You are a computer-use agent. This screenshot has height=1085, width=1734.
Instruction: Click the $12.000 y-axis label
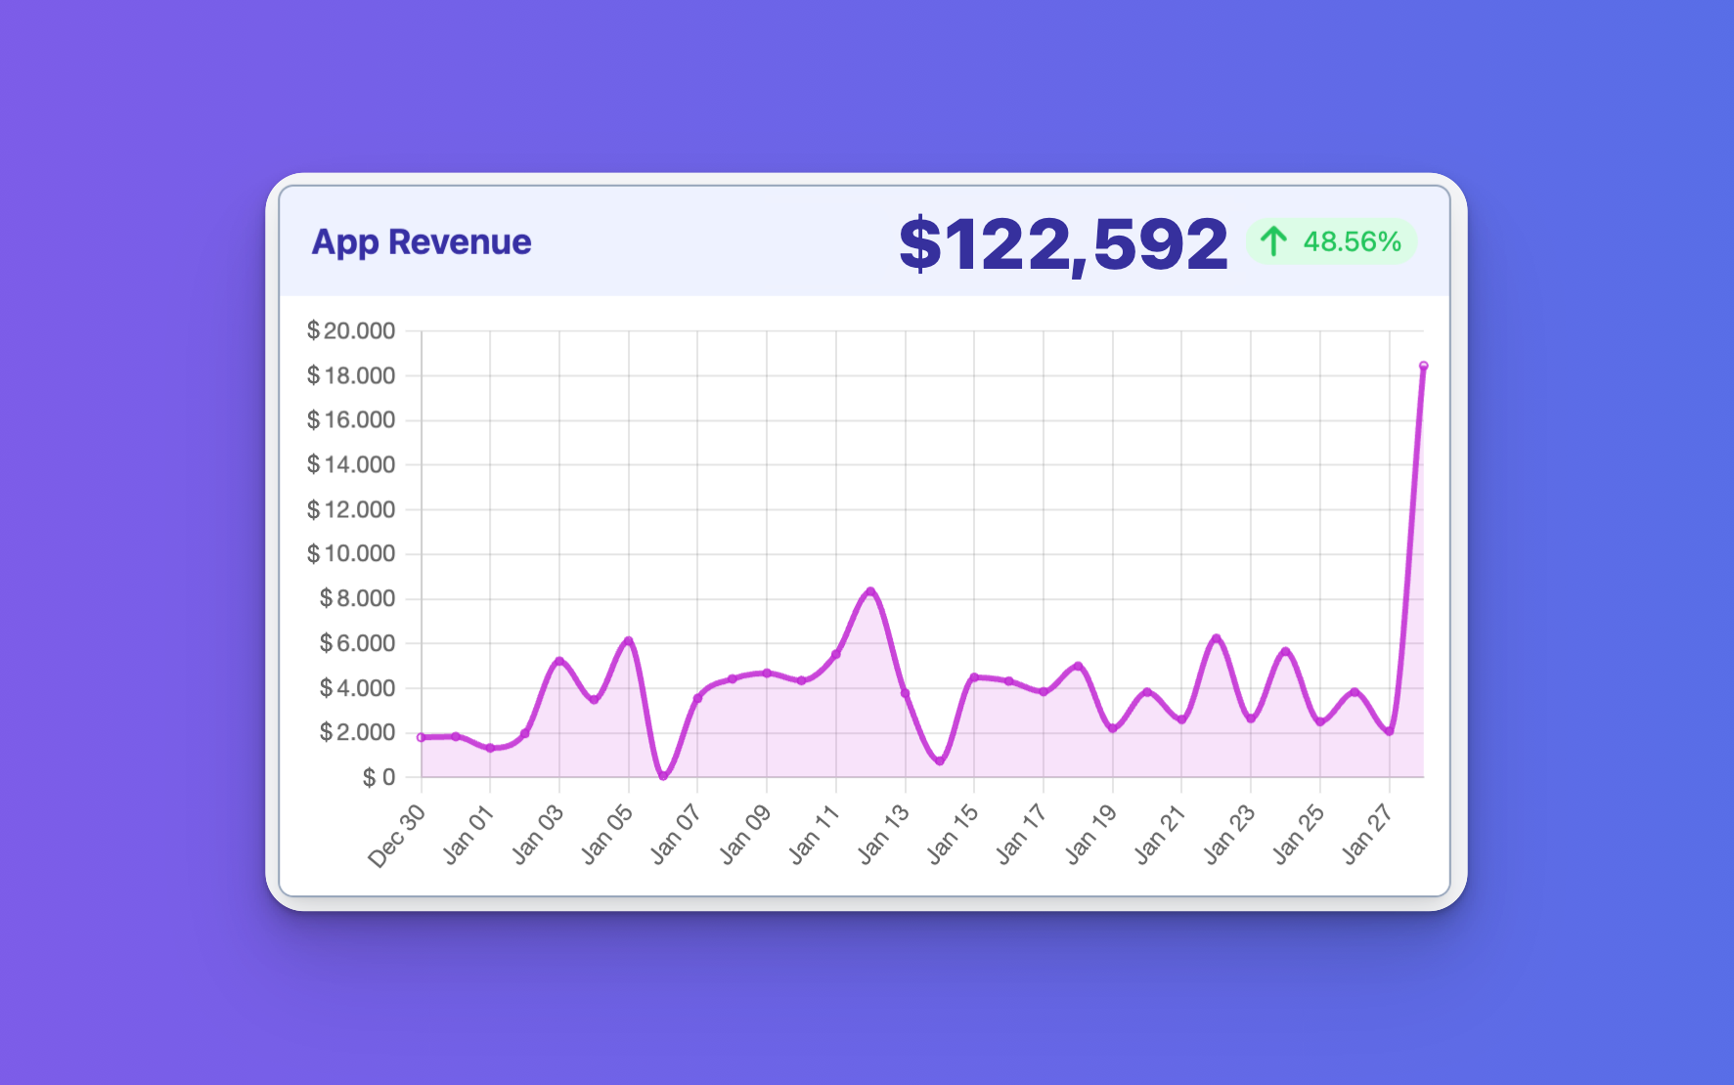tap(351, 509)
